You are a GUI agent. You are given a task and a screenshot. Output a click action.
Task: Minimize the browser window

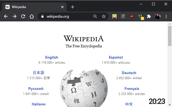141,4
